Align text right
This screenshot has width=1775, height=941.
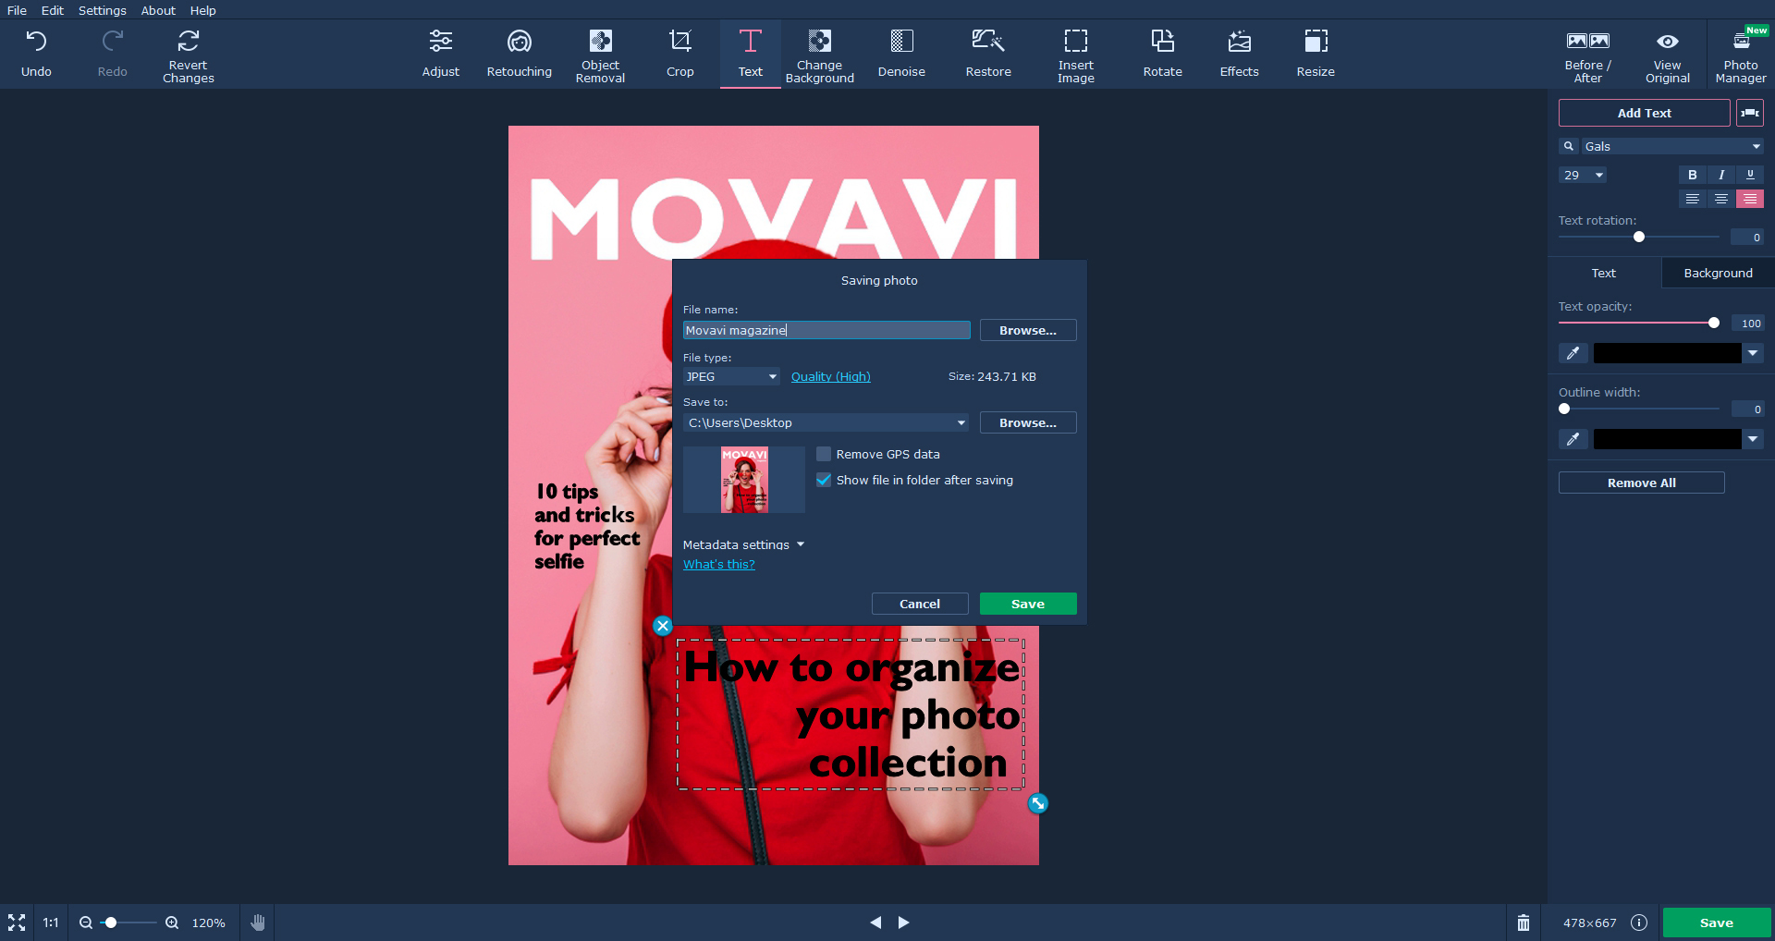[1750, 199]
